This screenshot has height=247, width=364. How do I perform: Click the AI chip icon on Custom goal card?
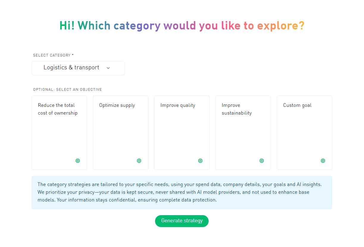323,161
